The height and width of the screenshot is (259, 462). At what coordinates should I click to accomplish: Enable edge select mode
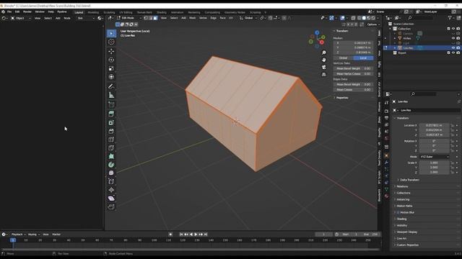pyautogui.click(x=151, y=18)
